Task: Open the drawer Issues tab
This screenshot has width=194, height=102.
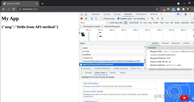Action: tap(123, 73)
